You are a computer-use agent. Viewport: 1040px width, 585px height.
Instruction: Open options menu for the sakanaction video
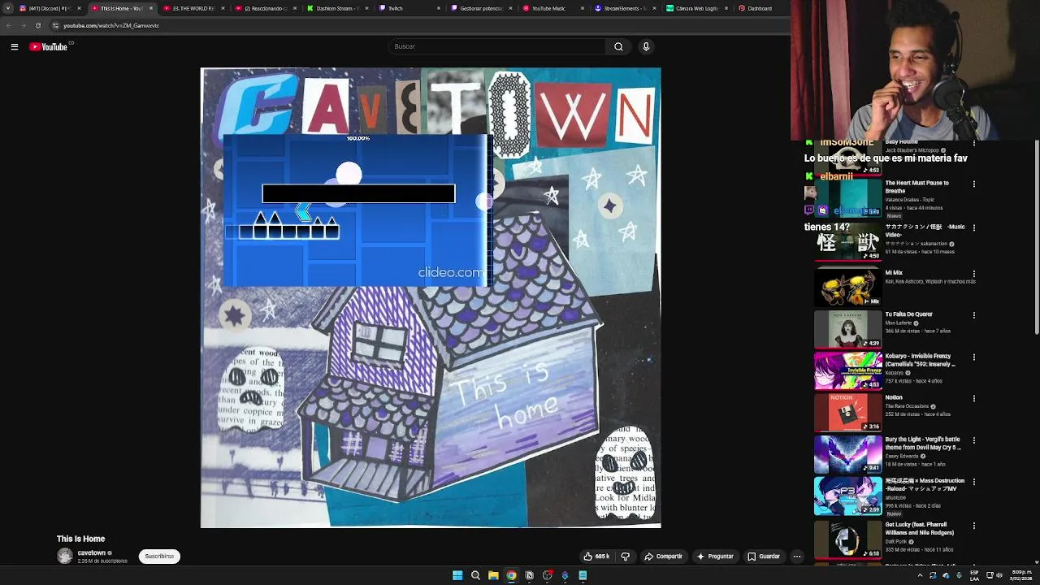tap(973, 227)
